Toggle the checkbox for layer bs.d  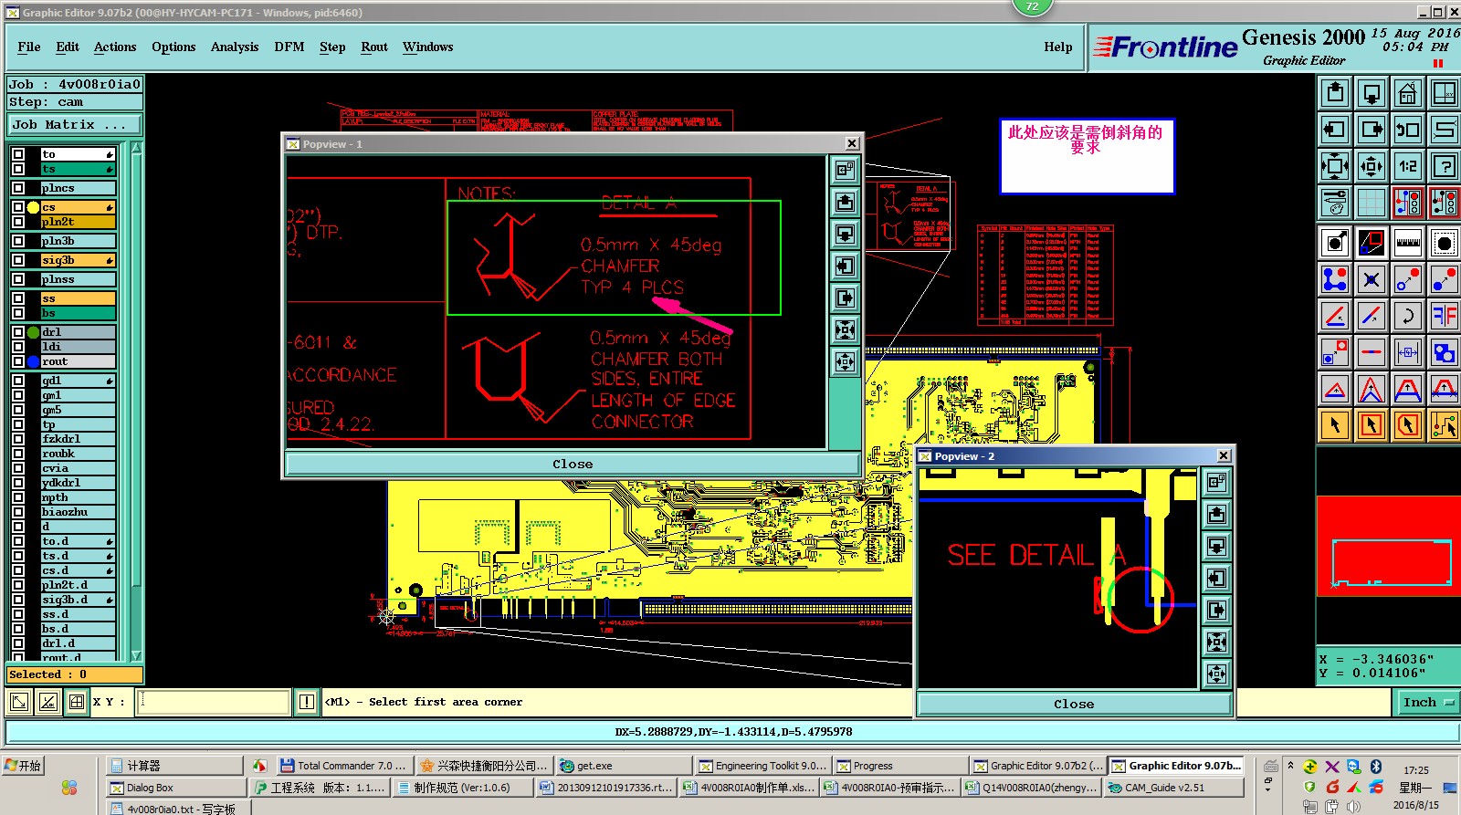click(x=18, y=629)
